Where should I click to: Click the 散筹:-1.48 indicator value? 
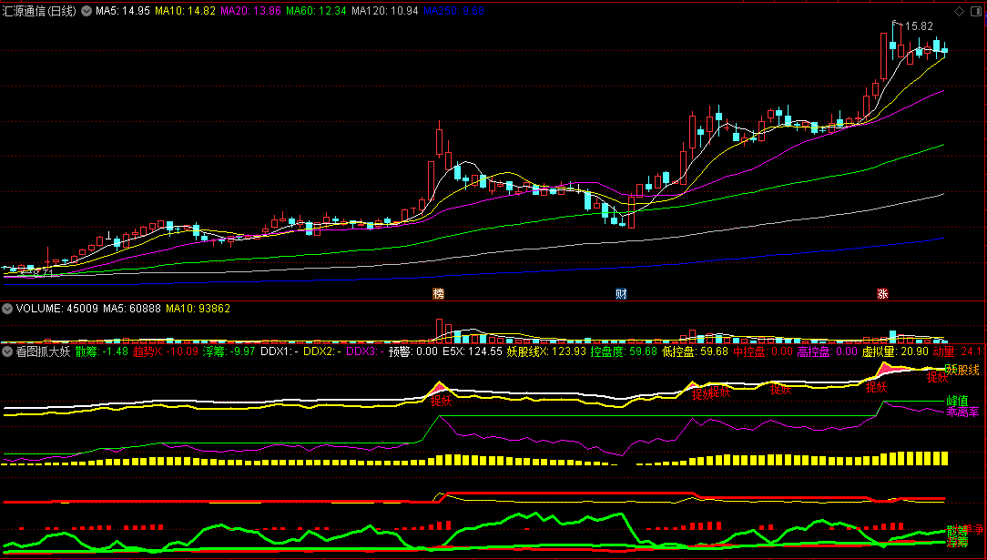(x=101, y=351)
